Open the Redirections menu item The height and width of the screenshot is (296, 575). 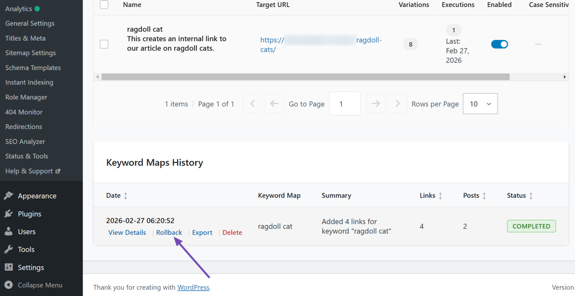[23, 127]
